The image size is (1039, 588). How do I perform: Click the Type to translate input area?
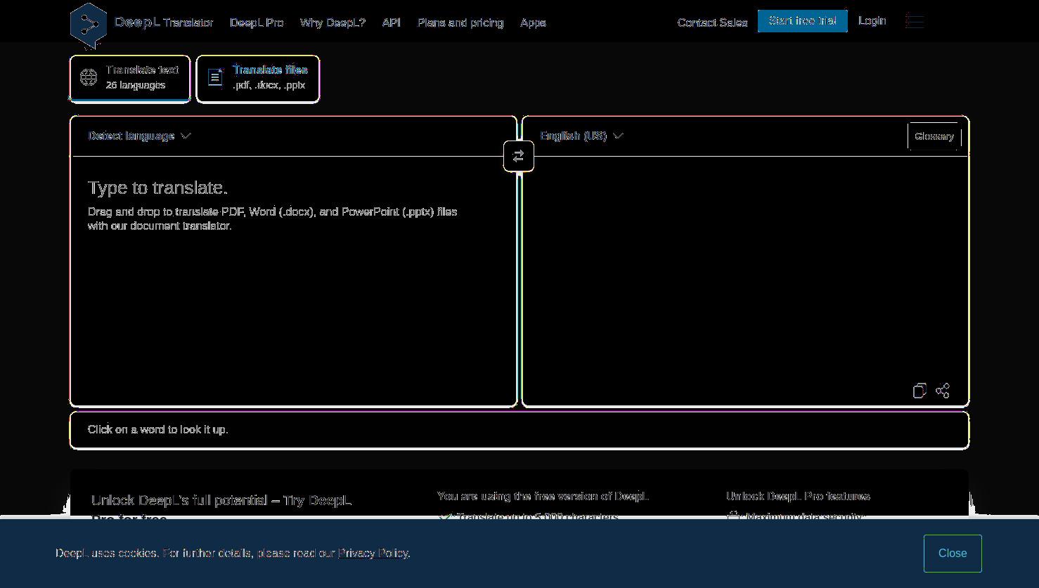(294, 281)
